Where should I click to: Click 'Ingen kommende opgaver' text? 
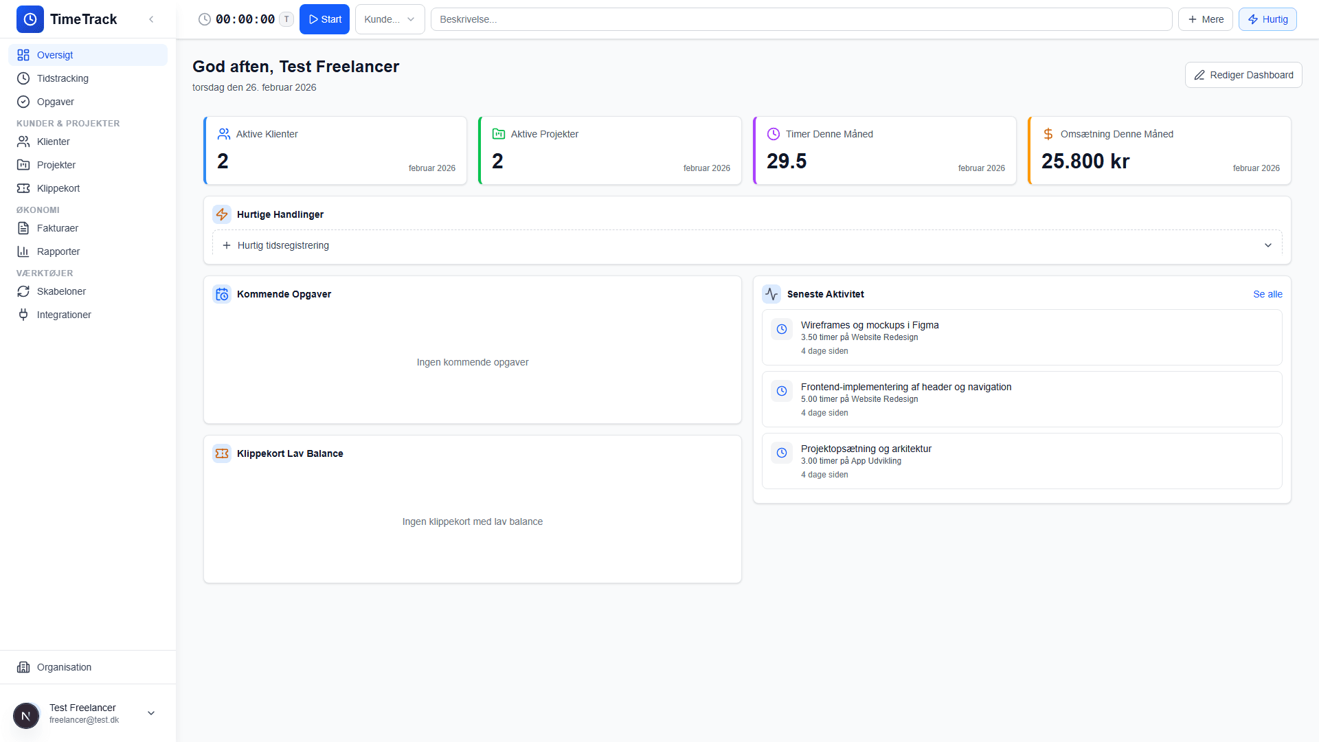(473, 362)
